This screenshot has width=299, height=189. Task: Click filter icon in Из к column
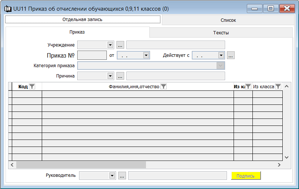248,86
